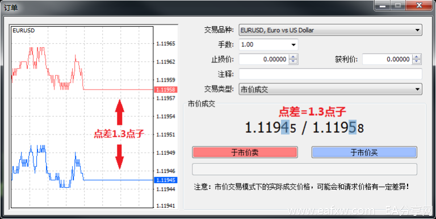The width and height of the screenshot is (436, 219).
Task: Expand the 手数 volume dropdown arrow
Action: 294,45
